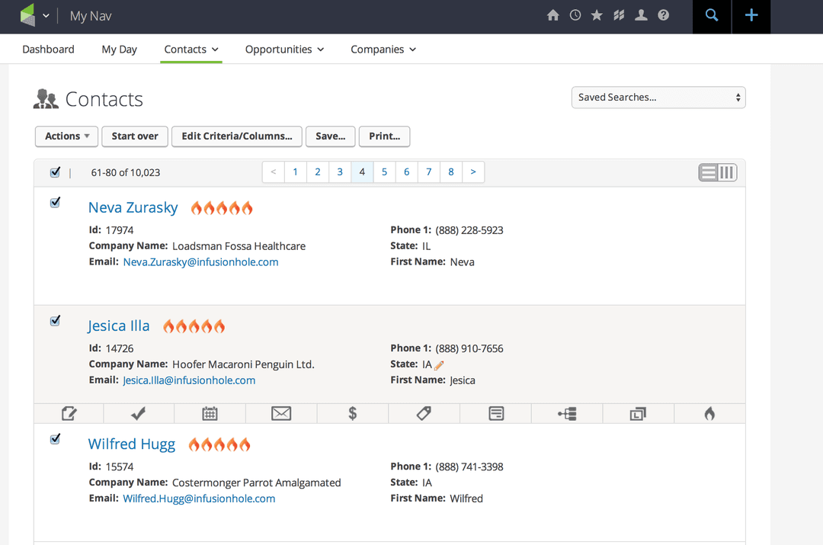Uncheck Neva Zurasky's checkbox
Image resolution: width=823 pixels, height=545 pixels.
pyautogui.click(x=55, y=203)
